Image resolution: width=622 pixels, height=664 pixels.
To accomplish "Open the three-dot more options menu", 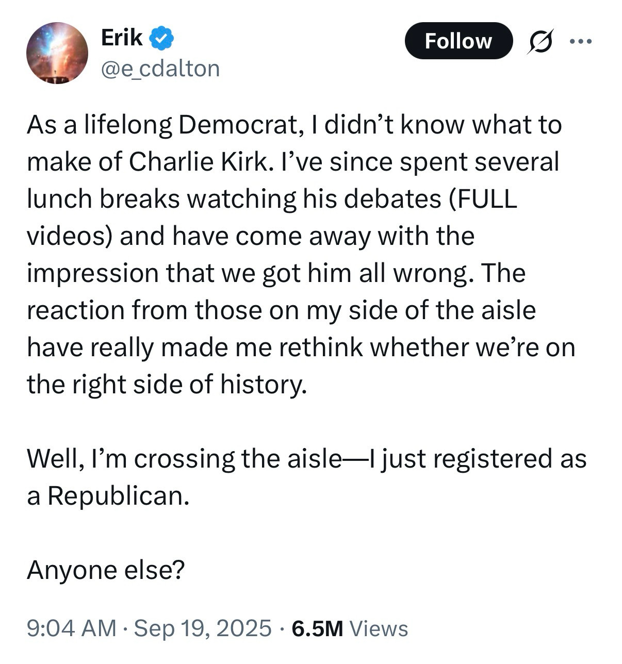I will (x=581, y=41).
